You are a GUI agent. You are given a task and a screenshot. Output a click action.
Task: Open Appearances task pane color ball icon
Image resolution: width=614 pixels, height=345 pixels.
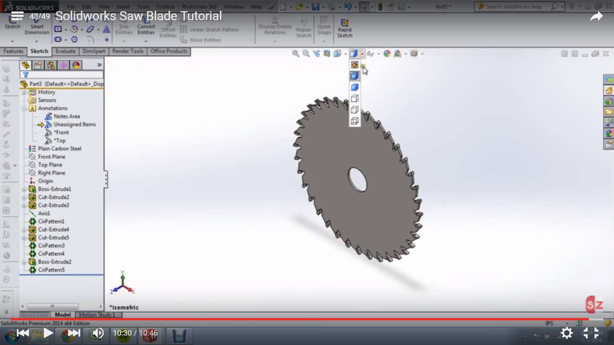(x=609, y=133)
